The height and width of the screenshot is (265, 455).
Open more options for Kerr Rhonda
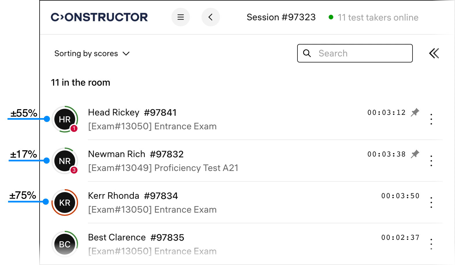pyautogui.click(x=431, y=203)
